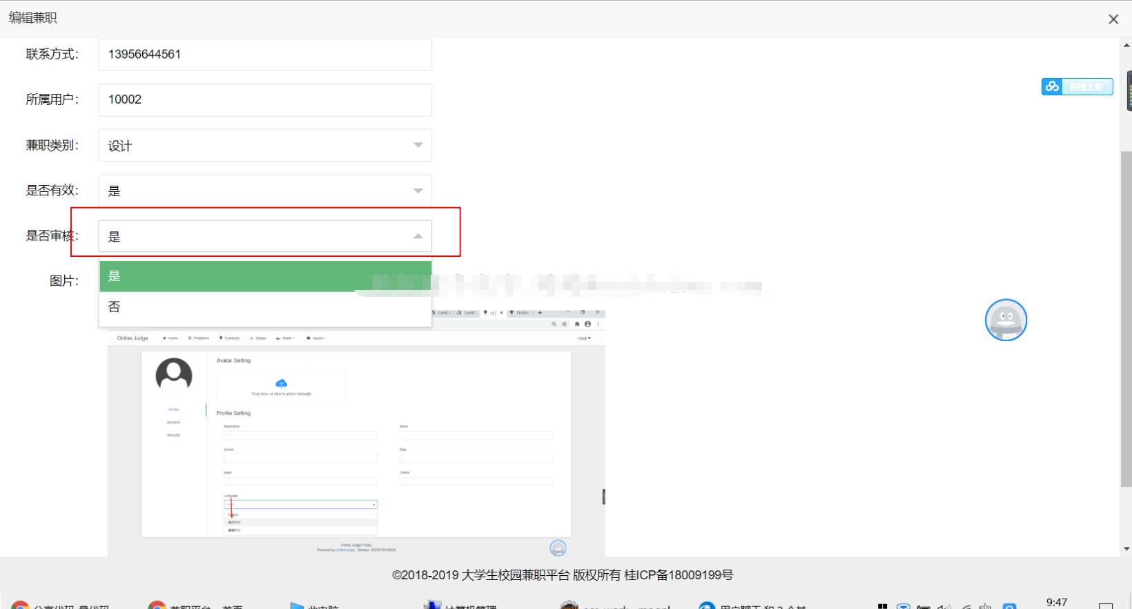Click the dialog scrollbar up arrow

click(x=1126, y=45)
